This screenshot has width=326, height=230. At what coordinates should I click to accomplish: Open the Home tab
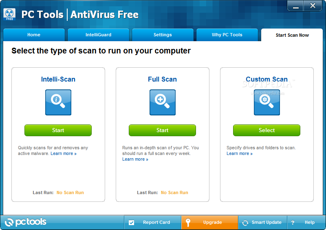(x=34, y=35)
